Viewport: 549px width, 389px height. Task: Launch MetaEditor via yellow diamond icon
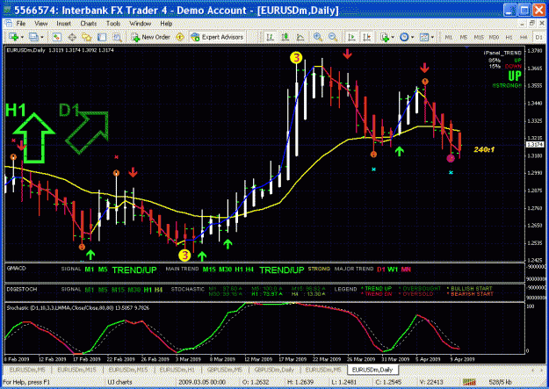click(x=180, y=37)
